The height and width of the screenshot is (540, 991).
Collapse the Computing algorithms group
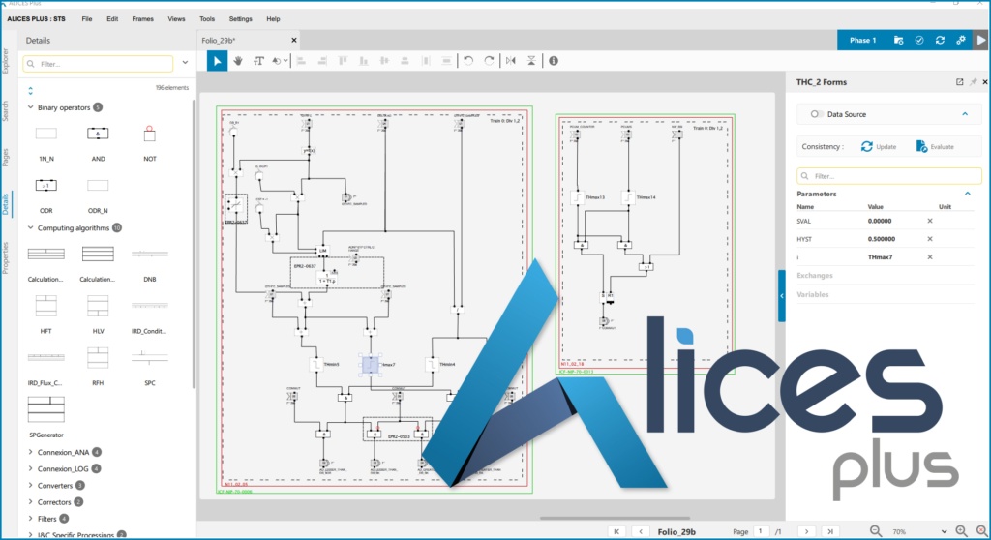30,227
